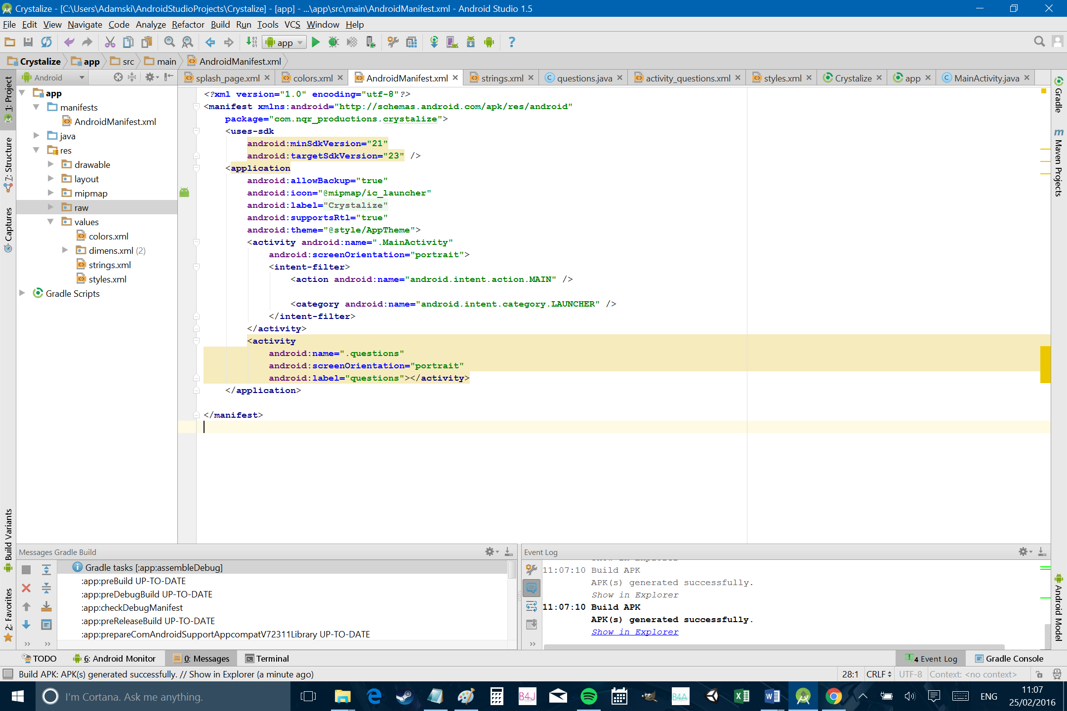Redo action from the toolbar

click(x=87, y=42)
